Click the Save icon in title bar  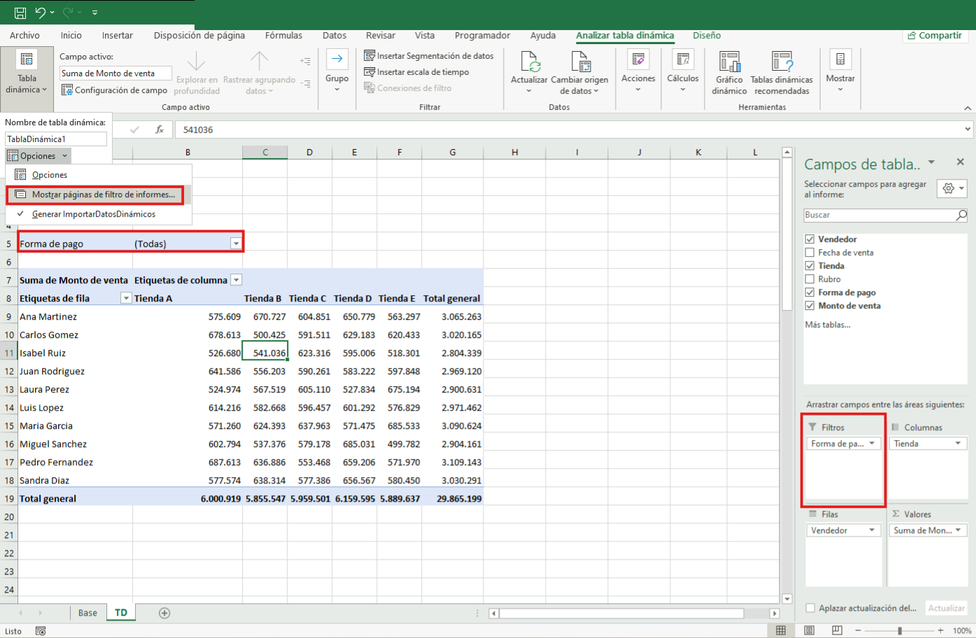(20, 13)
